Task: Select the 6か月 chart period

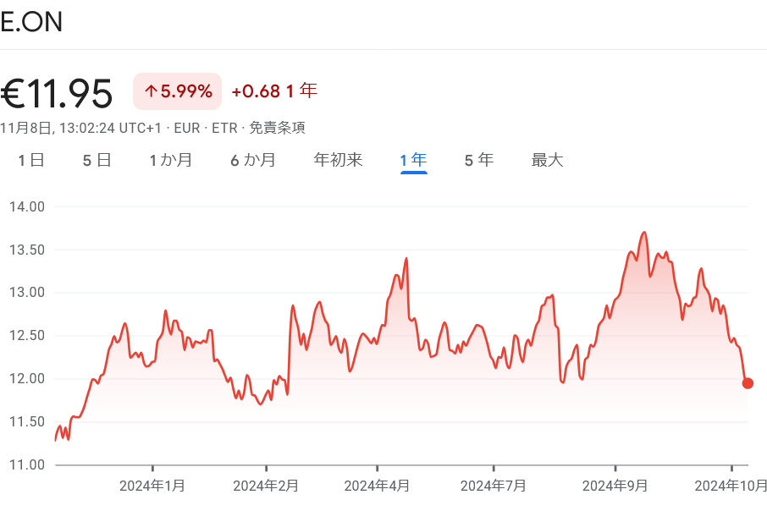Action: click(x=252, y=159)
